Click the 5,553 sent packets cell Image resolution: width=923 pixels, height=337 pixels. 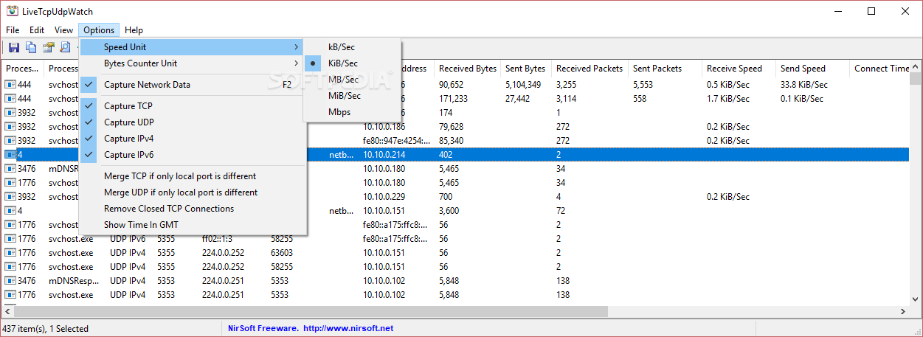[643, 85]
